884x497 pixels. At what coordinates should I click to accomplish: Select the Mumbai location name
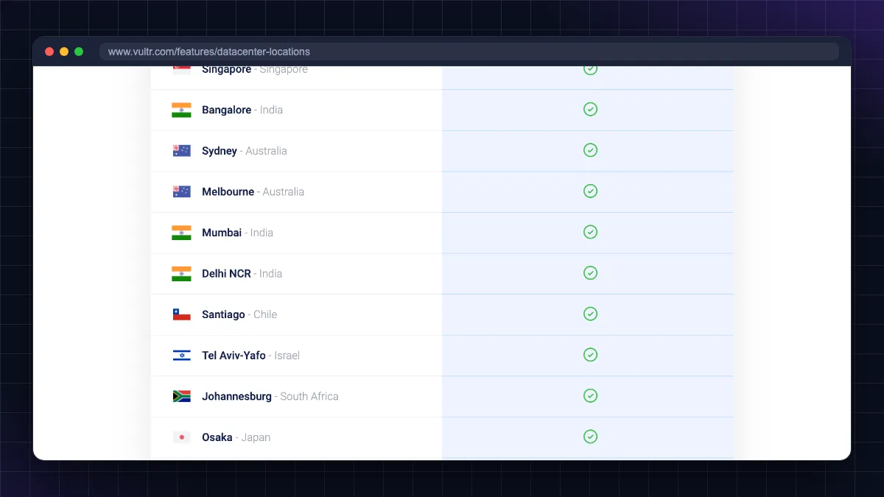[x=222, y=233]
